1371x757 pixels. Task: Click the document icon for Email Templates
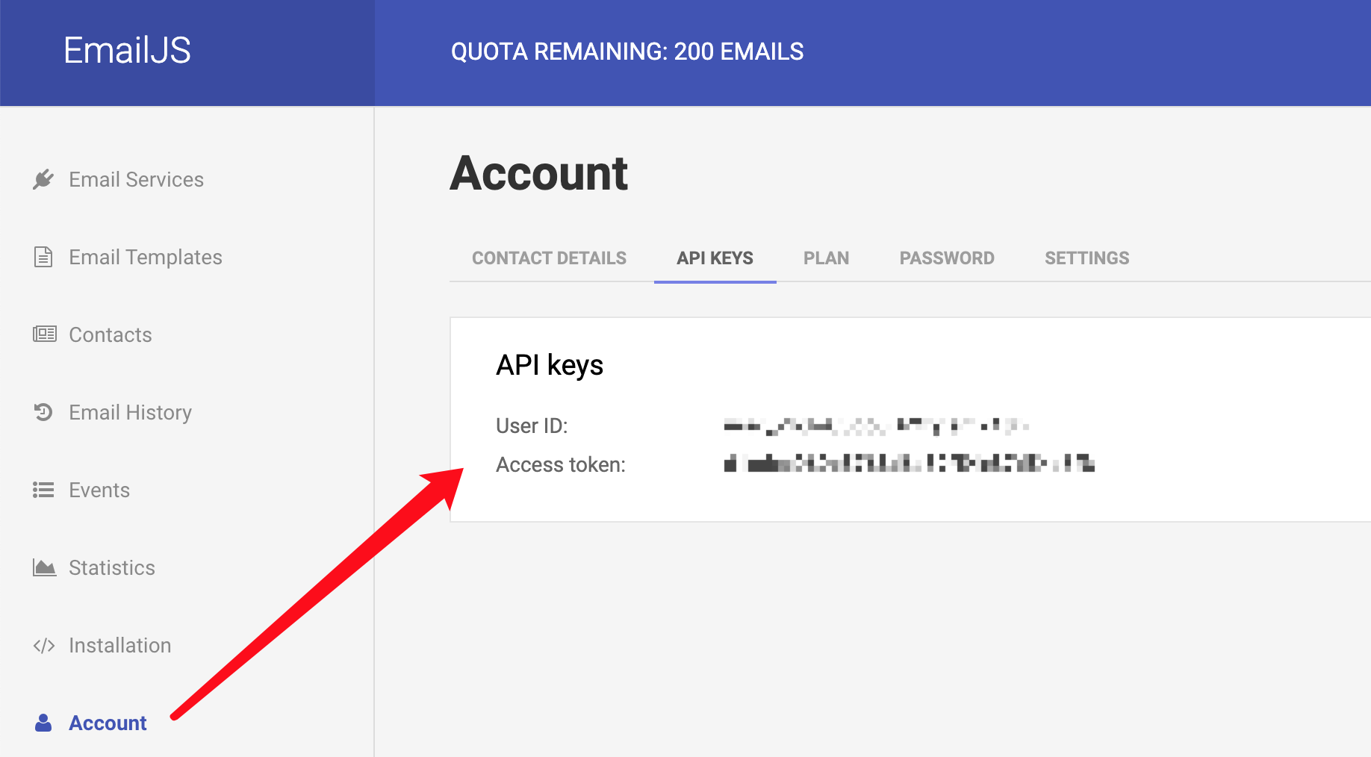43,257
